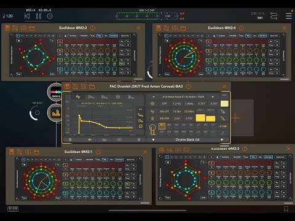
Task: Go to next preset in FAC Drumkit
Action: tap(213, 96)
